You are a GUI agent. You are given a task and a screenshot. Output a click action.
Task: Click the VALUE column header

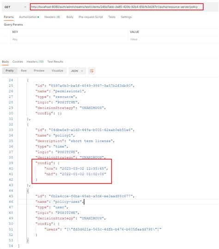pos(134,32)
